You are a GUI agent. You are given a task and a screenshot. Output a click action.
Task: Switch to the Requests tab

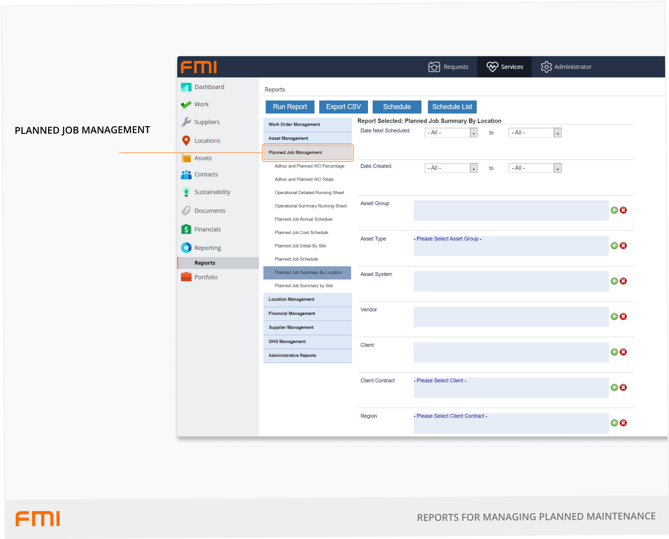tap(448, 67)
